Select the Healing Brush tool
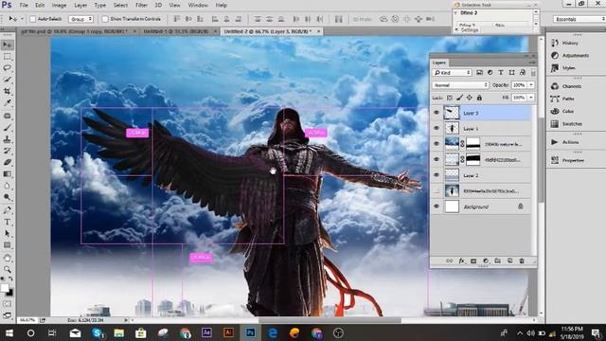 click(7, 116)
